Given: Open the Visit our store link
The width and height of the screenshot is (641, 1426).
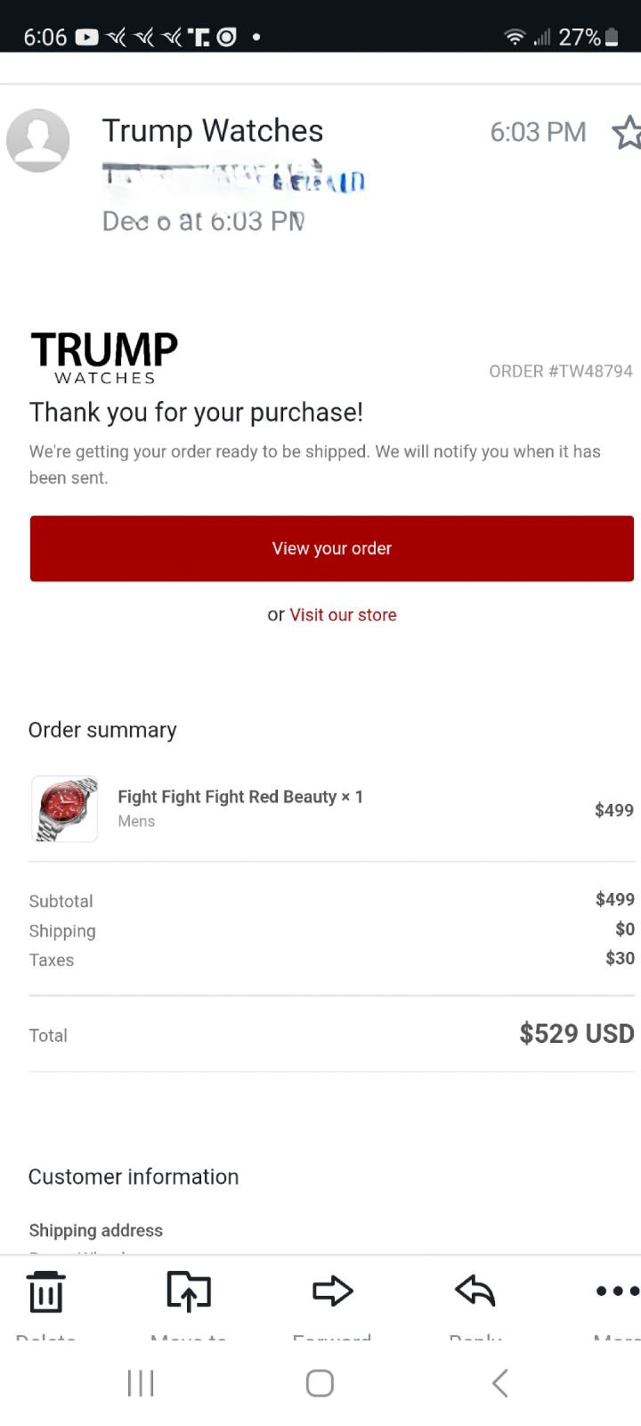Looking at the screenshot, I should [x=343, y=615].
